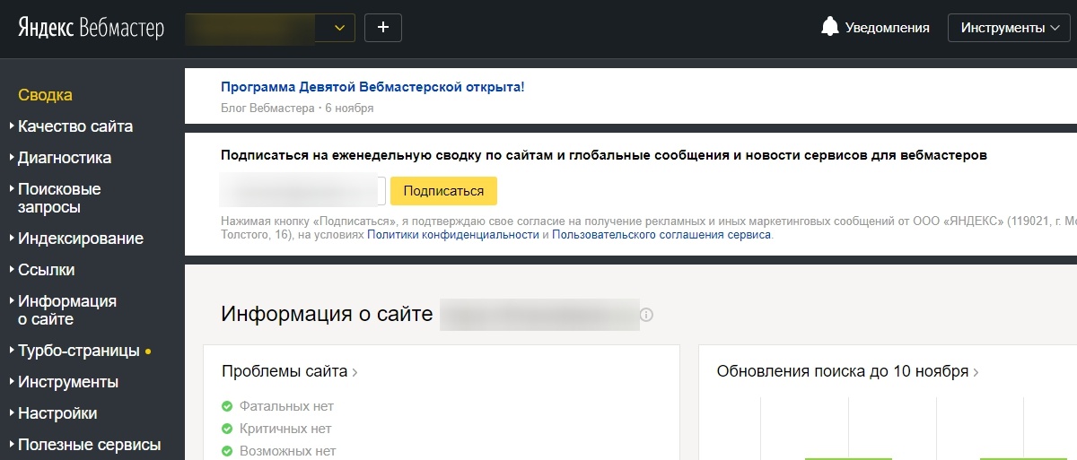Open the Девятой Вебмастерской blog post
The height and width of the screenshot is (460, 1077).
[x=372, y=87]
